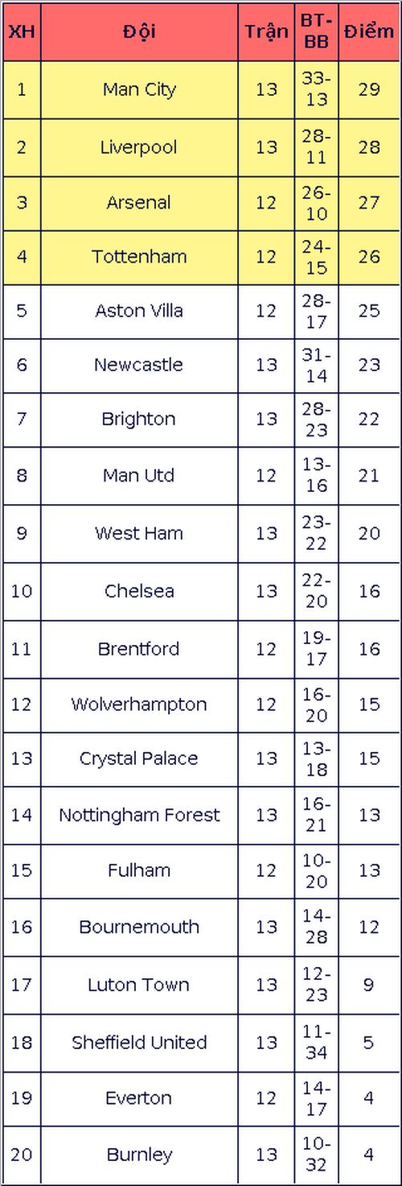The image size is (402, 1186).
Task: Click Nottingham Forest team name
Action: (139, 815)
